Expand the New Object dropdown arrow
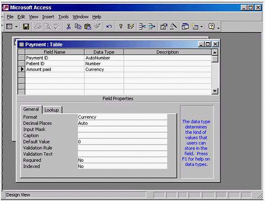The image size is (265, 201). 201,27
